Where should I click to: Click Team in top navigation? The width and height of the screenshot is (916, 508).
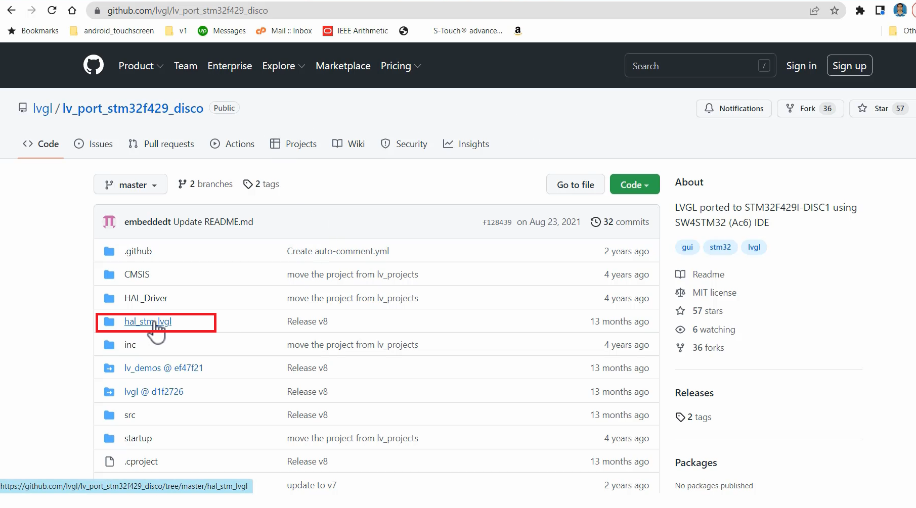(x=186, y=66)
